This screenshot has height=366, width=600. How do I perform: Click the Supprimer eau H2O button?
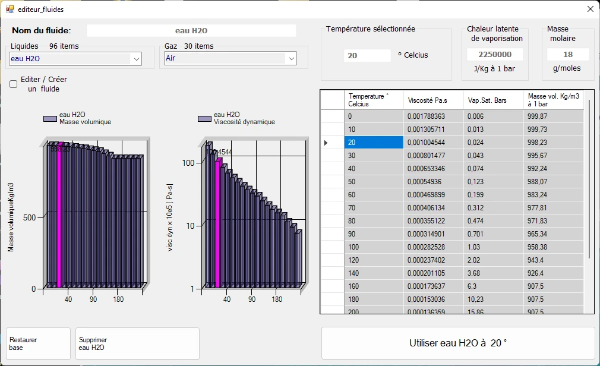(137, 344)
